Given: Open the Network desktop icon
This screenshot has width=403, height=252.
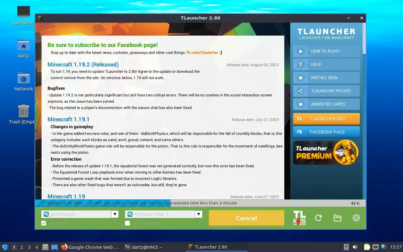Looking at the screenshot, I should click(x=24, y=78).
